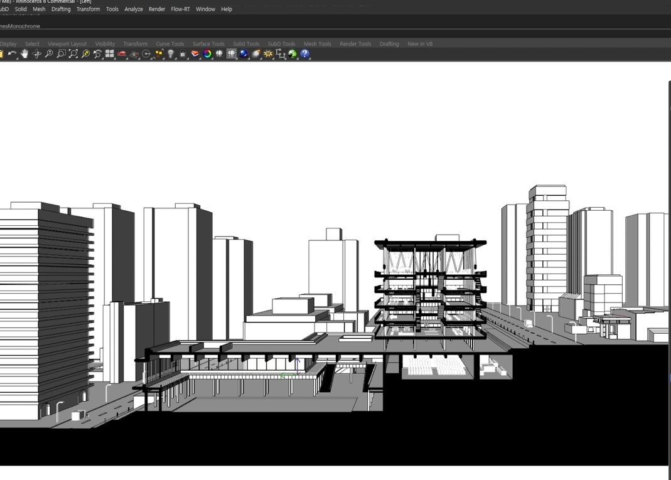
Task: Click the light bulb Hide objects icon
Action: click(171, 54)
